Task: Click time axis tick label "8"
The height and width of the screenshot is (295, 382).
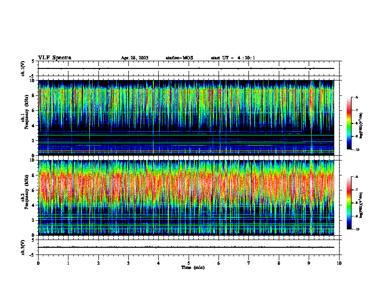Action: pyautogui.click(x=279, y=263)
